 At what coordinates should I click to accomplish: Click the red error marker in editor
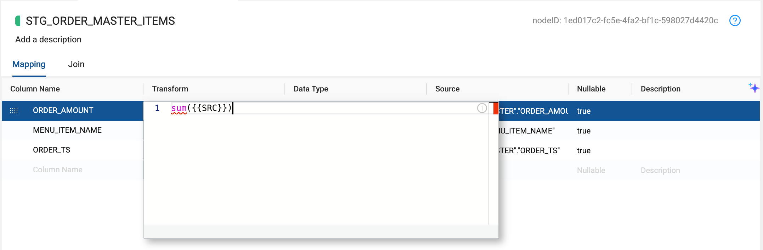496,108
